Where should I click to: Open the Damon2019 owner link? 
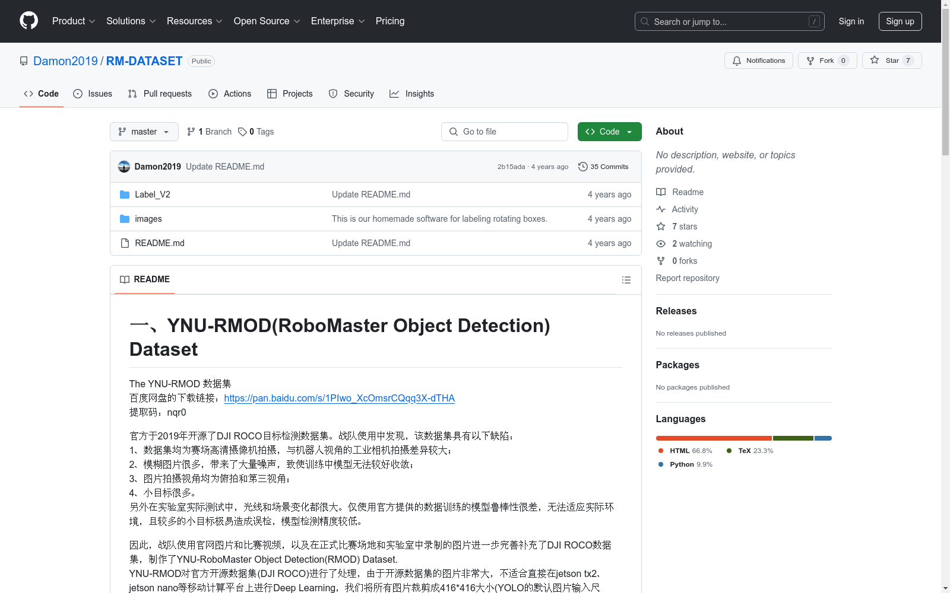pyautogui.click(x=65, y=61)
